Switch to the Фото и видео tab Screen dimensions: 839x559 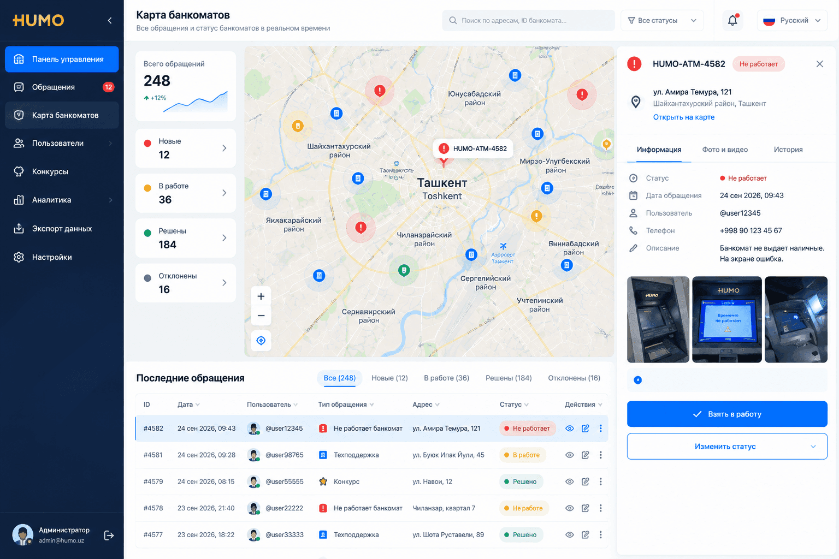click(725, 150)
